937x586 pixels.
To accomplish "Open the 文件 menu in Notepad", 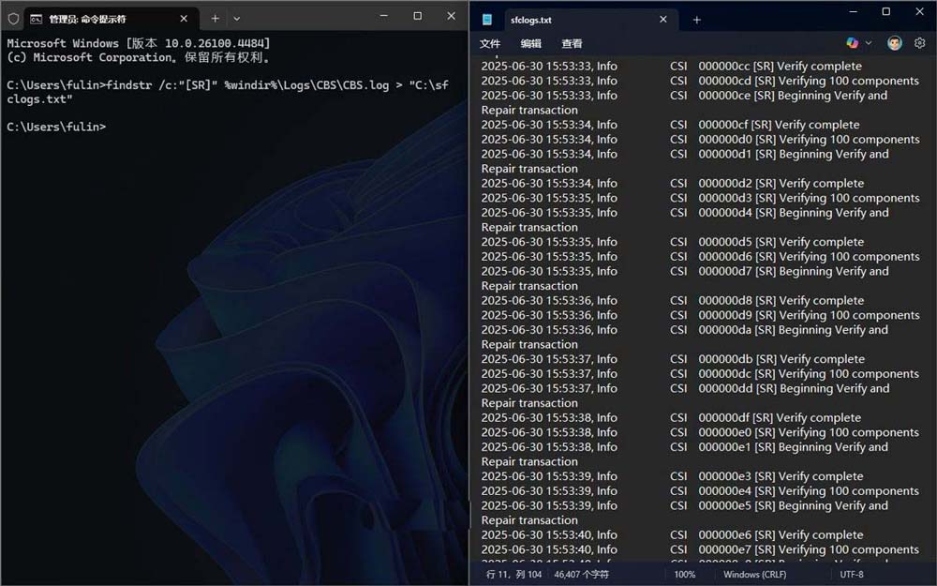I will click(490, 44).
